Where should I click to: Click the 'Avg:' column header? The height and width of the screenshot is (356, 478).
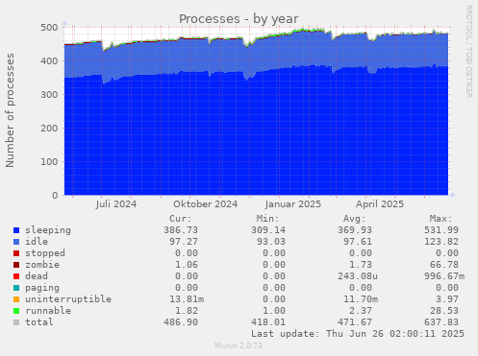point(354,219)
